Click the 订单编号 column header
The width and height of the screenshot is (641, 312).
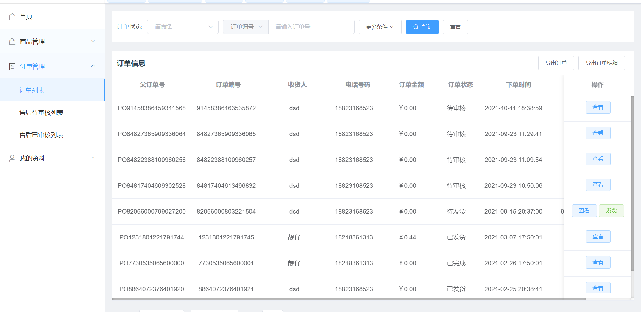228,85
